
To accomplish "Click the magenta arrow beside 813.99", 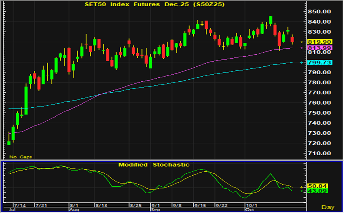I will tap(302, 48).
